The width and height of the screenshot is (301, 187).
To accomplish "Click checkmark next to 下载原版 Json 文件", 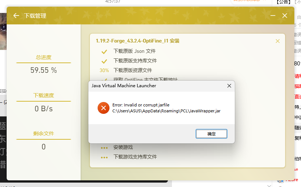I will pyautogui.click(x=104, y=52).
